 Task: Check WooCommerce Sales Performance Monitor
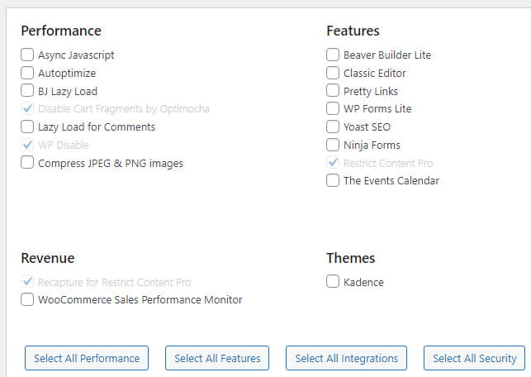tap(28, 299)
